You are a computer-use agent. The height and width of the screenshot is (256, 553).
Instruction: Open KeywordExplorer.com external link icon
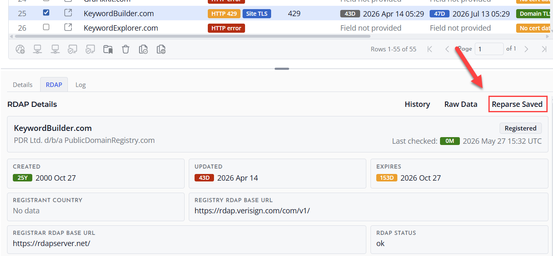68,28
